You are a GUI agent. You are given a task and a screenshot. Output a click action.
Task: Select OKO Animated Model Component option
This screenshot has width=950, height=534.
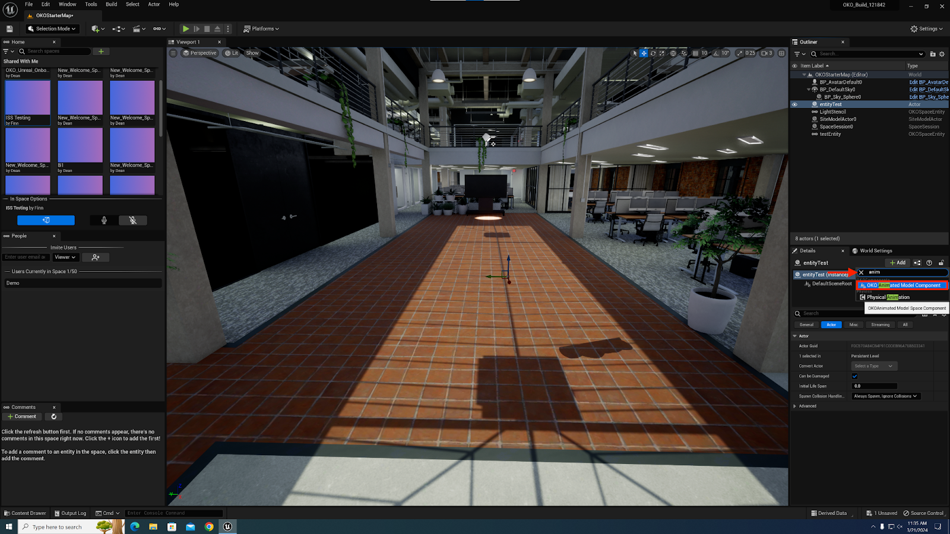pyautogui.click(x=902, y=285)
